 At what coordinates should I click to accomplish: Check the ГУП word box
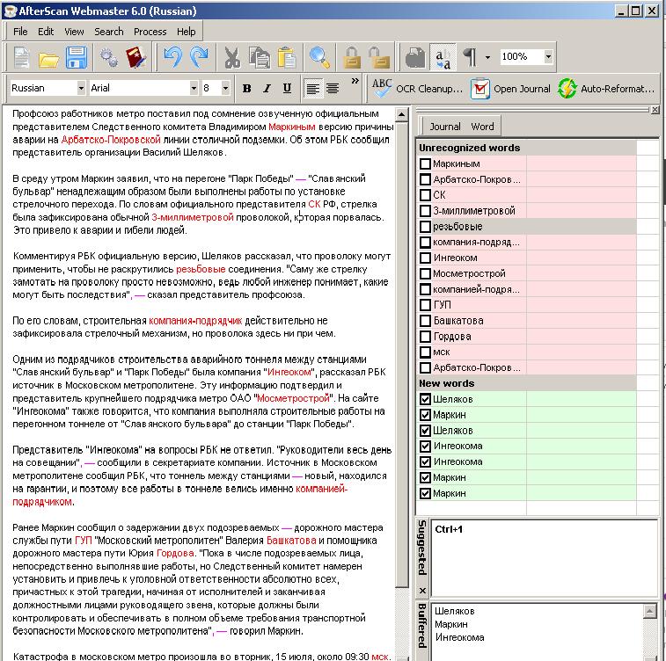point(425,305)
